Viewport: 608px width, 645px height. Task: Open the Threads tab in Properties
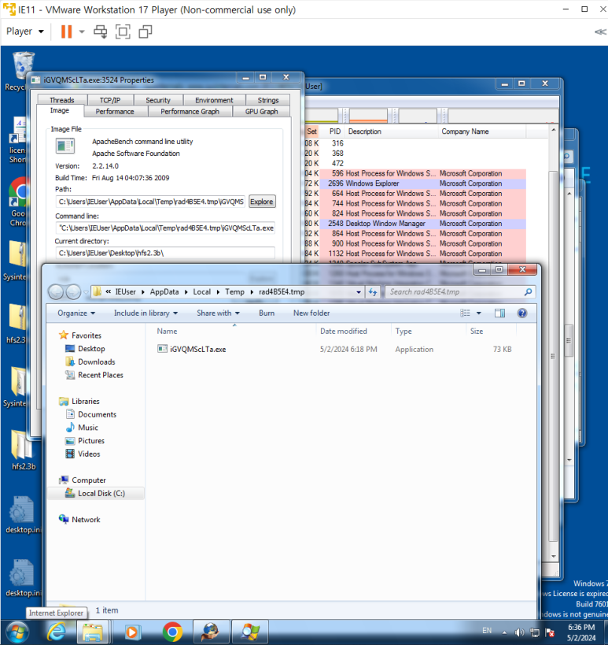pyautogui.click(x=62, y=100)
